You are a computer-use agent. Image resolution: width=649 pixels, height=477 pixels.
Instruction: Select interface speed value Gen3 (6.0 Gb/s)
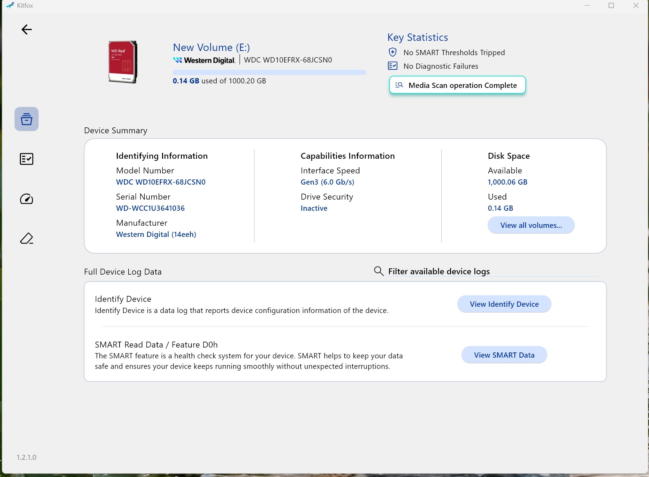point(327,182)
